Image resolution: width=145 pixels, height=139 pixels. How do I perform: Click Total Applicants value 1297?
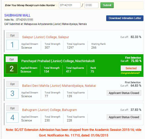[x=70, y=48]
